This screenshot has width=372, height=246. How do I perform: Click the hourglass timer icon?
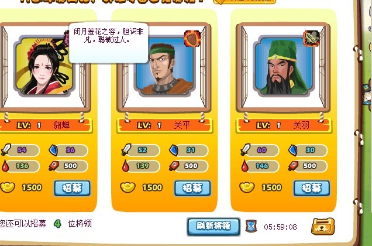coord(251,226)
